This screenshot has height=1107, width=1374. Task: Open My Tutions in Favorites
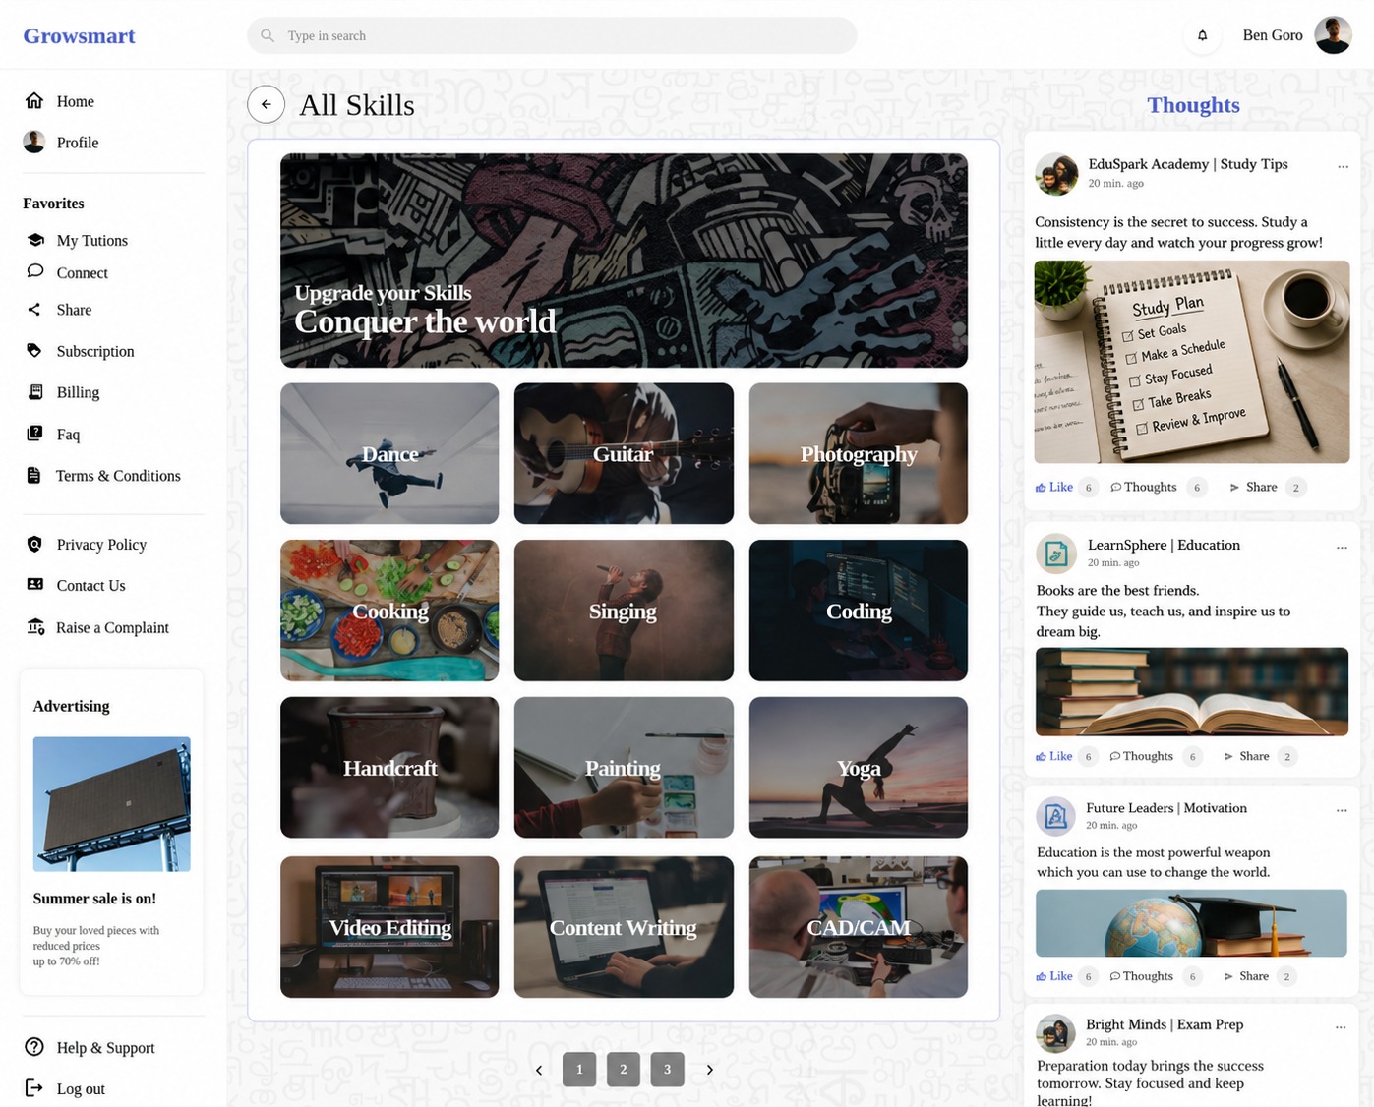point(91,240)
